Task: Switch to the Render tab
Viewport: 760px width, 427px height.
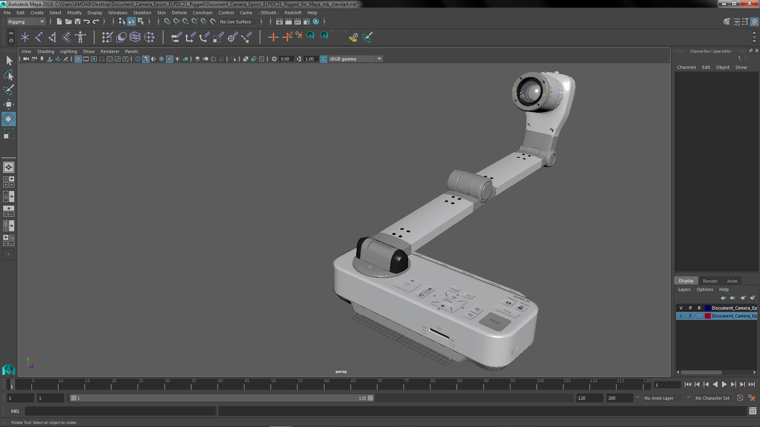Action: click(711, 281)
